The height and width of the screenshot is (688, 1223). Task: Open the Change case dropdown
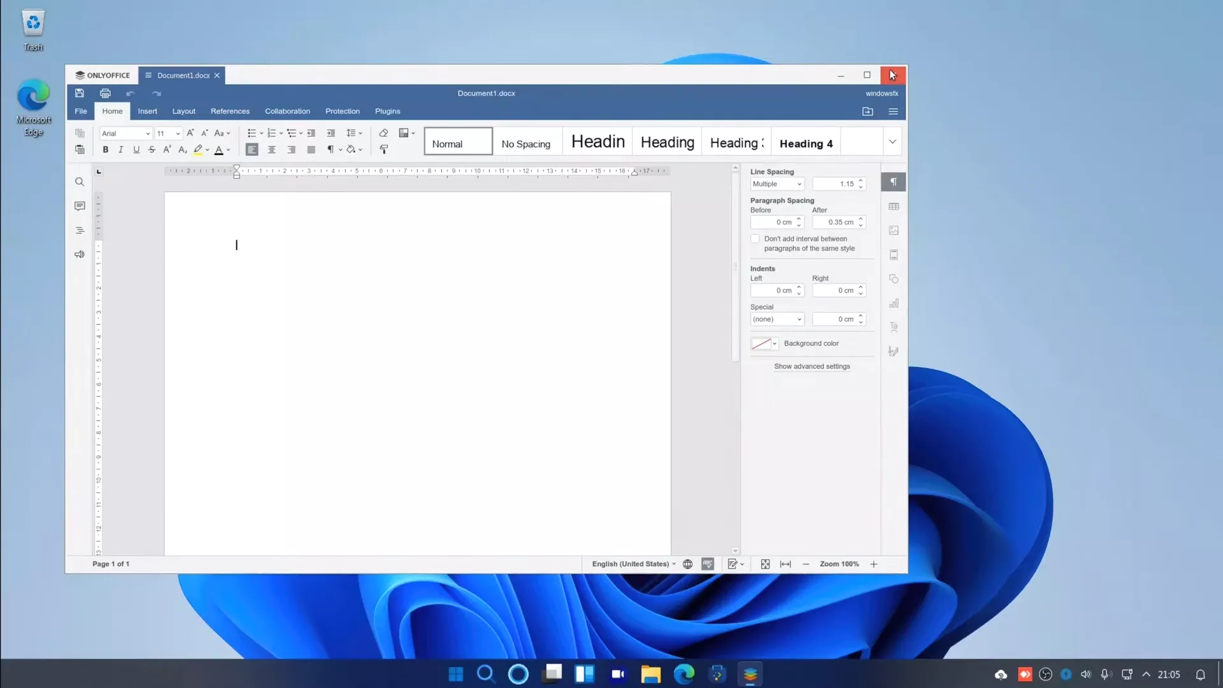click(x=222, y=133)
